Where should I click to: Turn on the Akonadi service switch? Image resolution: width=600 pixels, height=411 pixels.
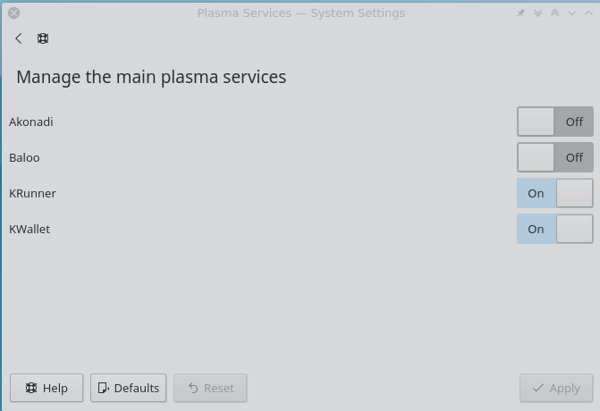tap(554, 122)
